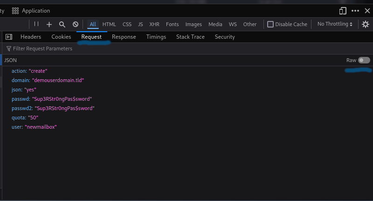
Task: Collapse the request details sidebar
Action: (x=9, y=37)
